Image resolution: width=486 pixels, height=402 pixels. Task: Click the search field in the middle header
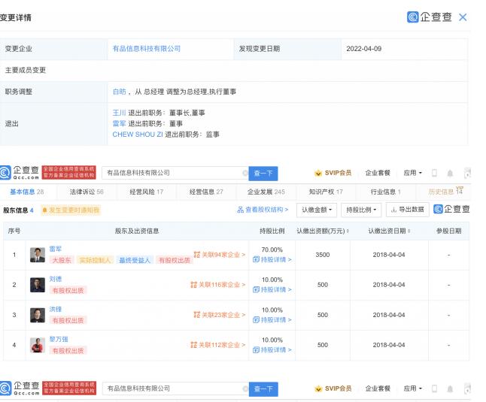175,173
